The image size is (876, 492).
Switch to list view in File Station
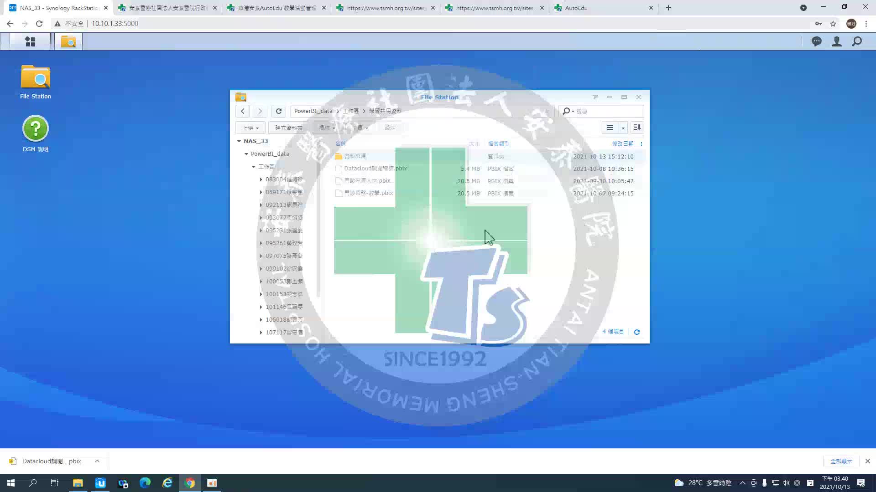pos(610,128)
